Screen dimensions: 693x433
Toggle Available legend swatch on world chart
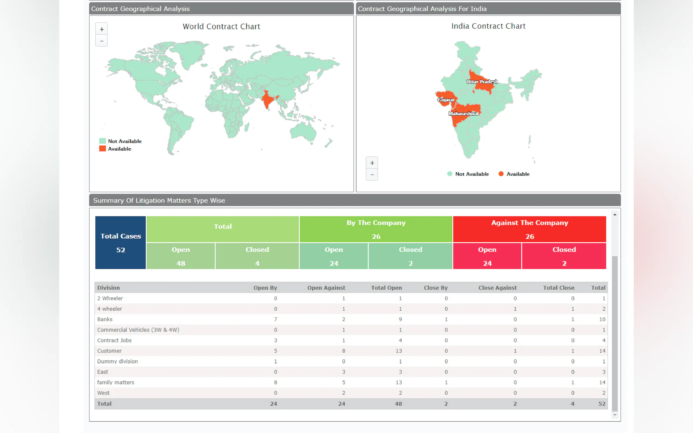tap(102, 149)
